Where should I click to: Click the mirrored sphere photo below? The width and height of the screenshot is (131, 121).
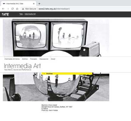click(56, 87)
